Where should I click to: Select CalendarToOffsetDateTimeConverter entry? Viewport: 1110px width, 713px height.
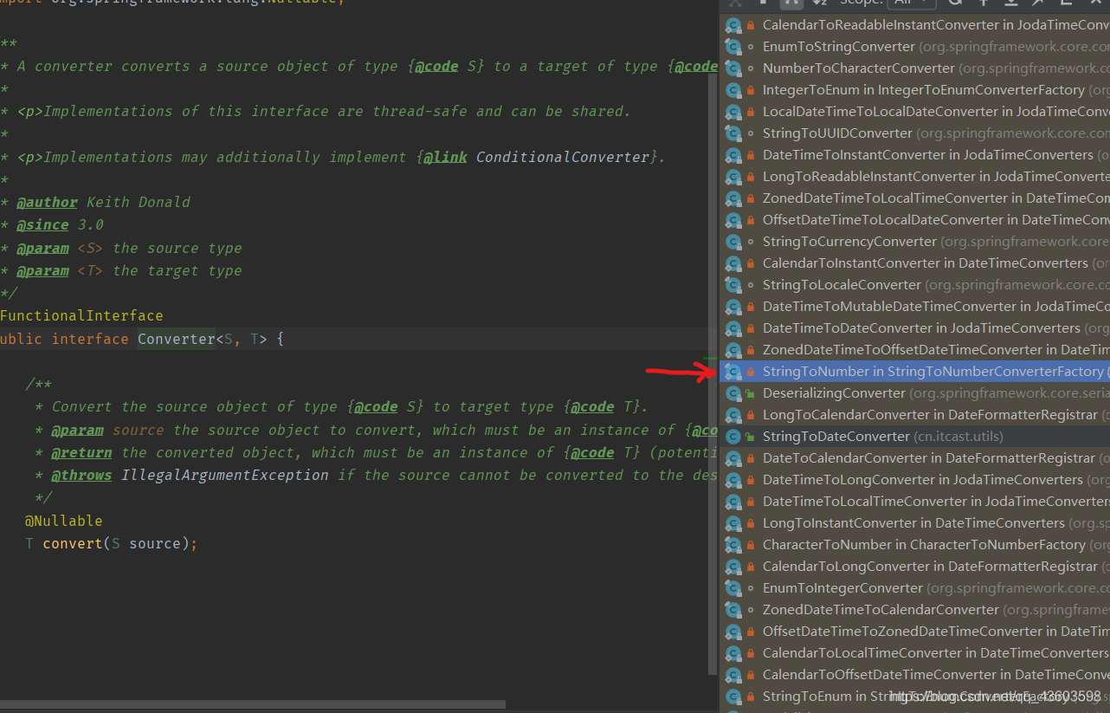pos(915,675)
